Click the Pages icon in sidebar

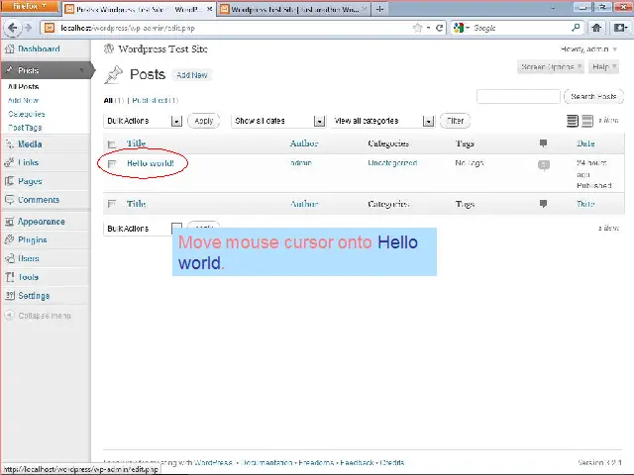(9, 181)
